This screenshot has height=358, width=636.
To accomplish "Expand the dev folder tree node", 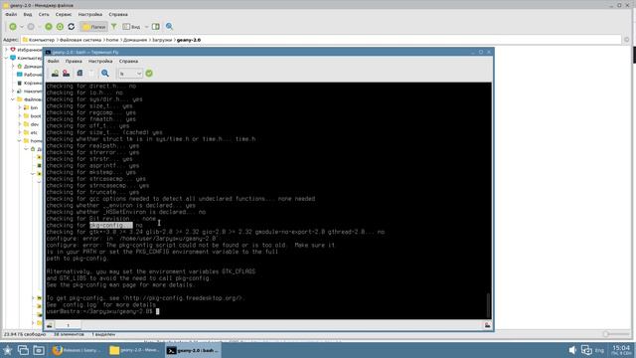I will [x=20, y=124].
